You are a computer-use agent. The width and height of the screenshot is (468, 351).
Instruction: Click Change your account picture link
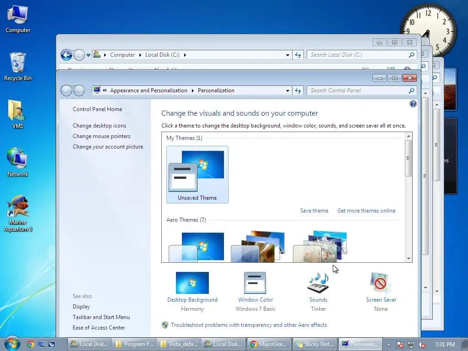point(108,147)
